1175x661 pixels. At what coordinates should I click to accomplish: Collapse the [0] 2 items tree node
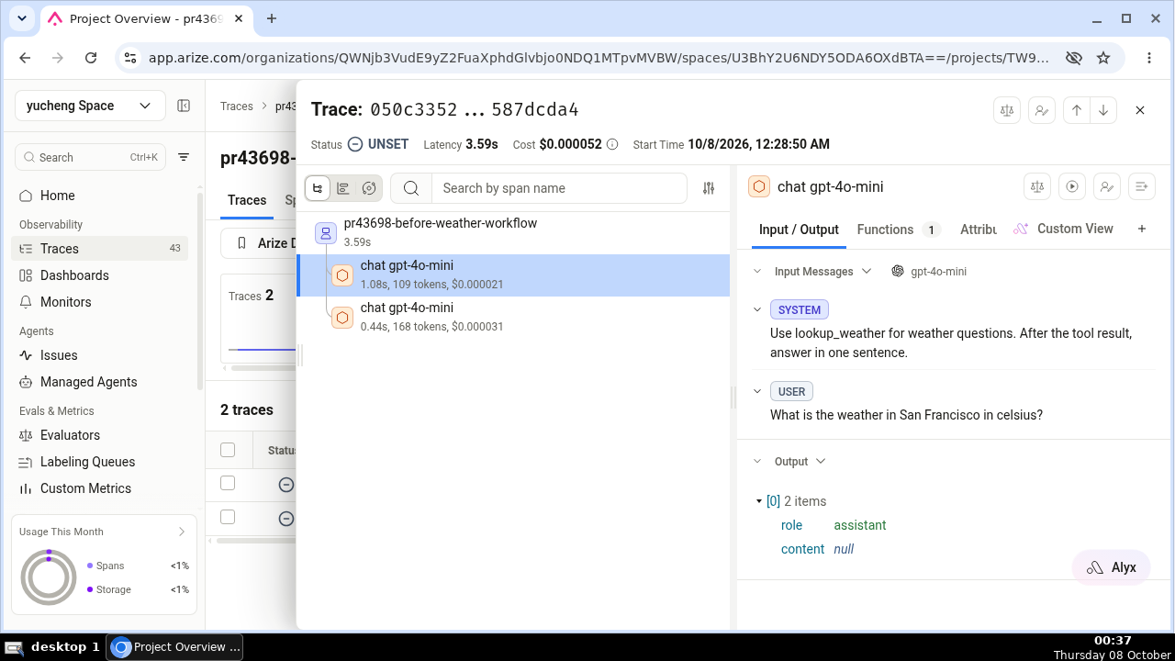(759, 501)
